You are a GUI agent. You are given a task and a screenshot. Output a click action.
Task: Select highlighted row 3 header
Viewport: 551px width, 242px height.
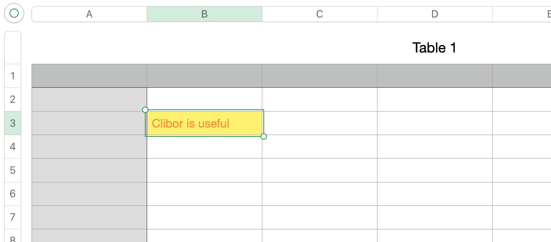[13, 123]
